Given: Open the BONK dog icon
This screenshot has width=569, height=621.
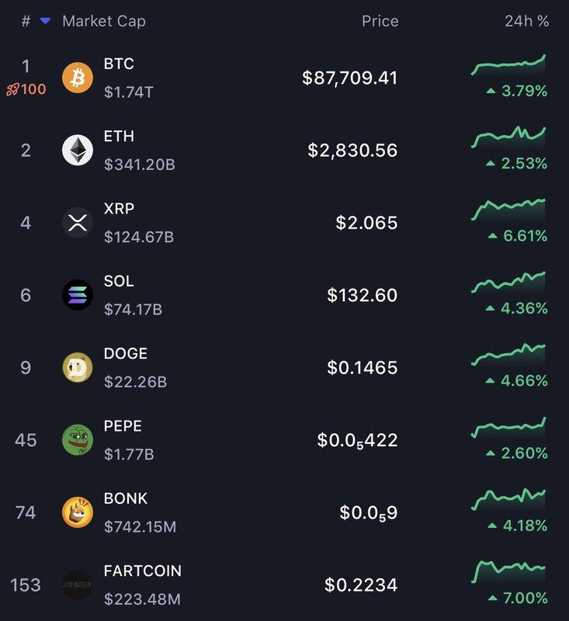Looking at the screenshot, I should click(x=78, y=512).
